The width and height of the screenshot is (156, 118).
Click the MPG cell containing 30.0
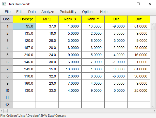47,62
